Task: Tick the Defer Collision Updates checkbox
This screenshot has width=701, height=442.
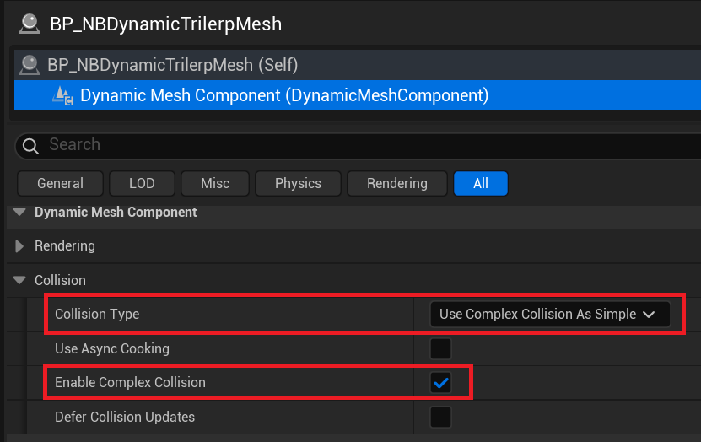Action: [441, 417]
